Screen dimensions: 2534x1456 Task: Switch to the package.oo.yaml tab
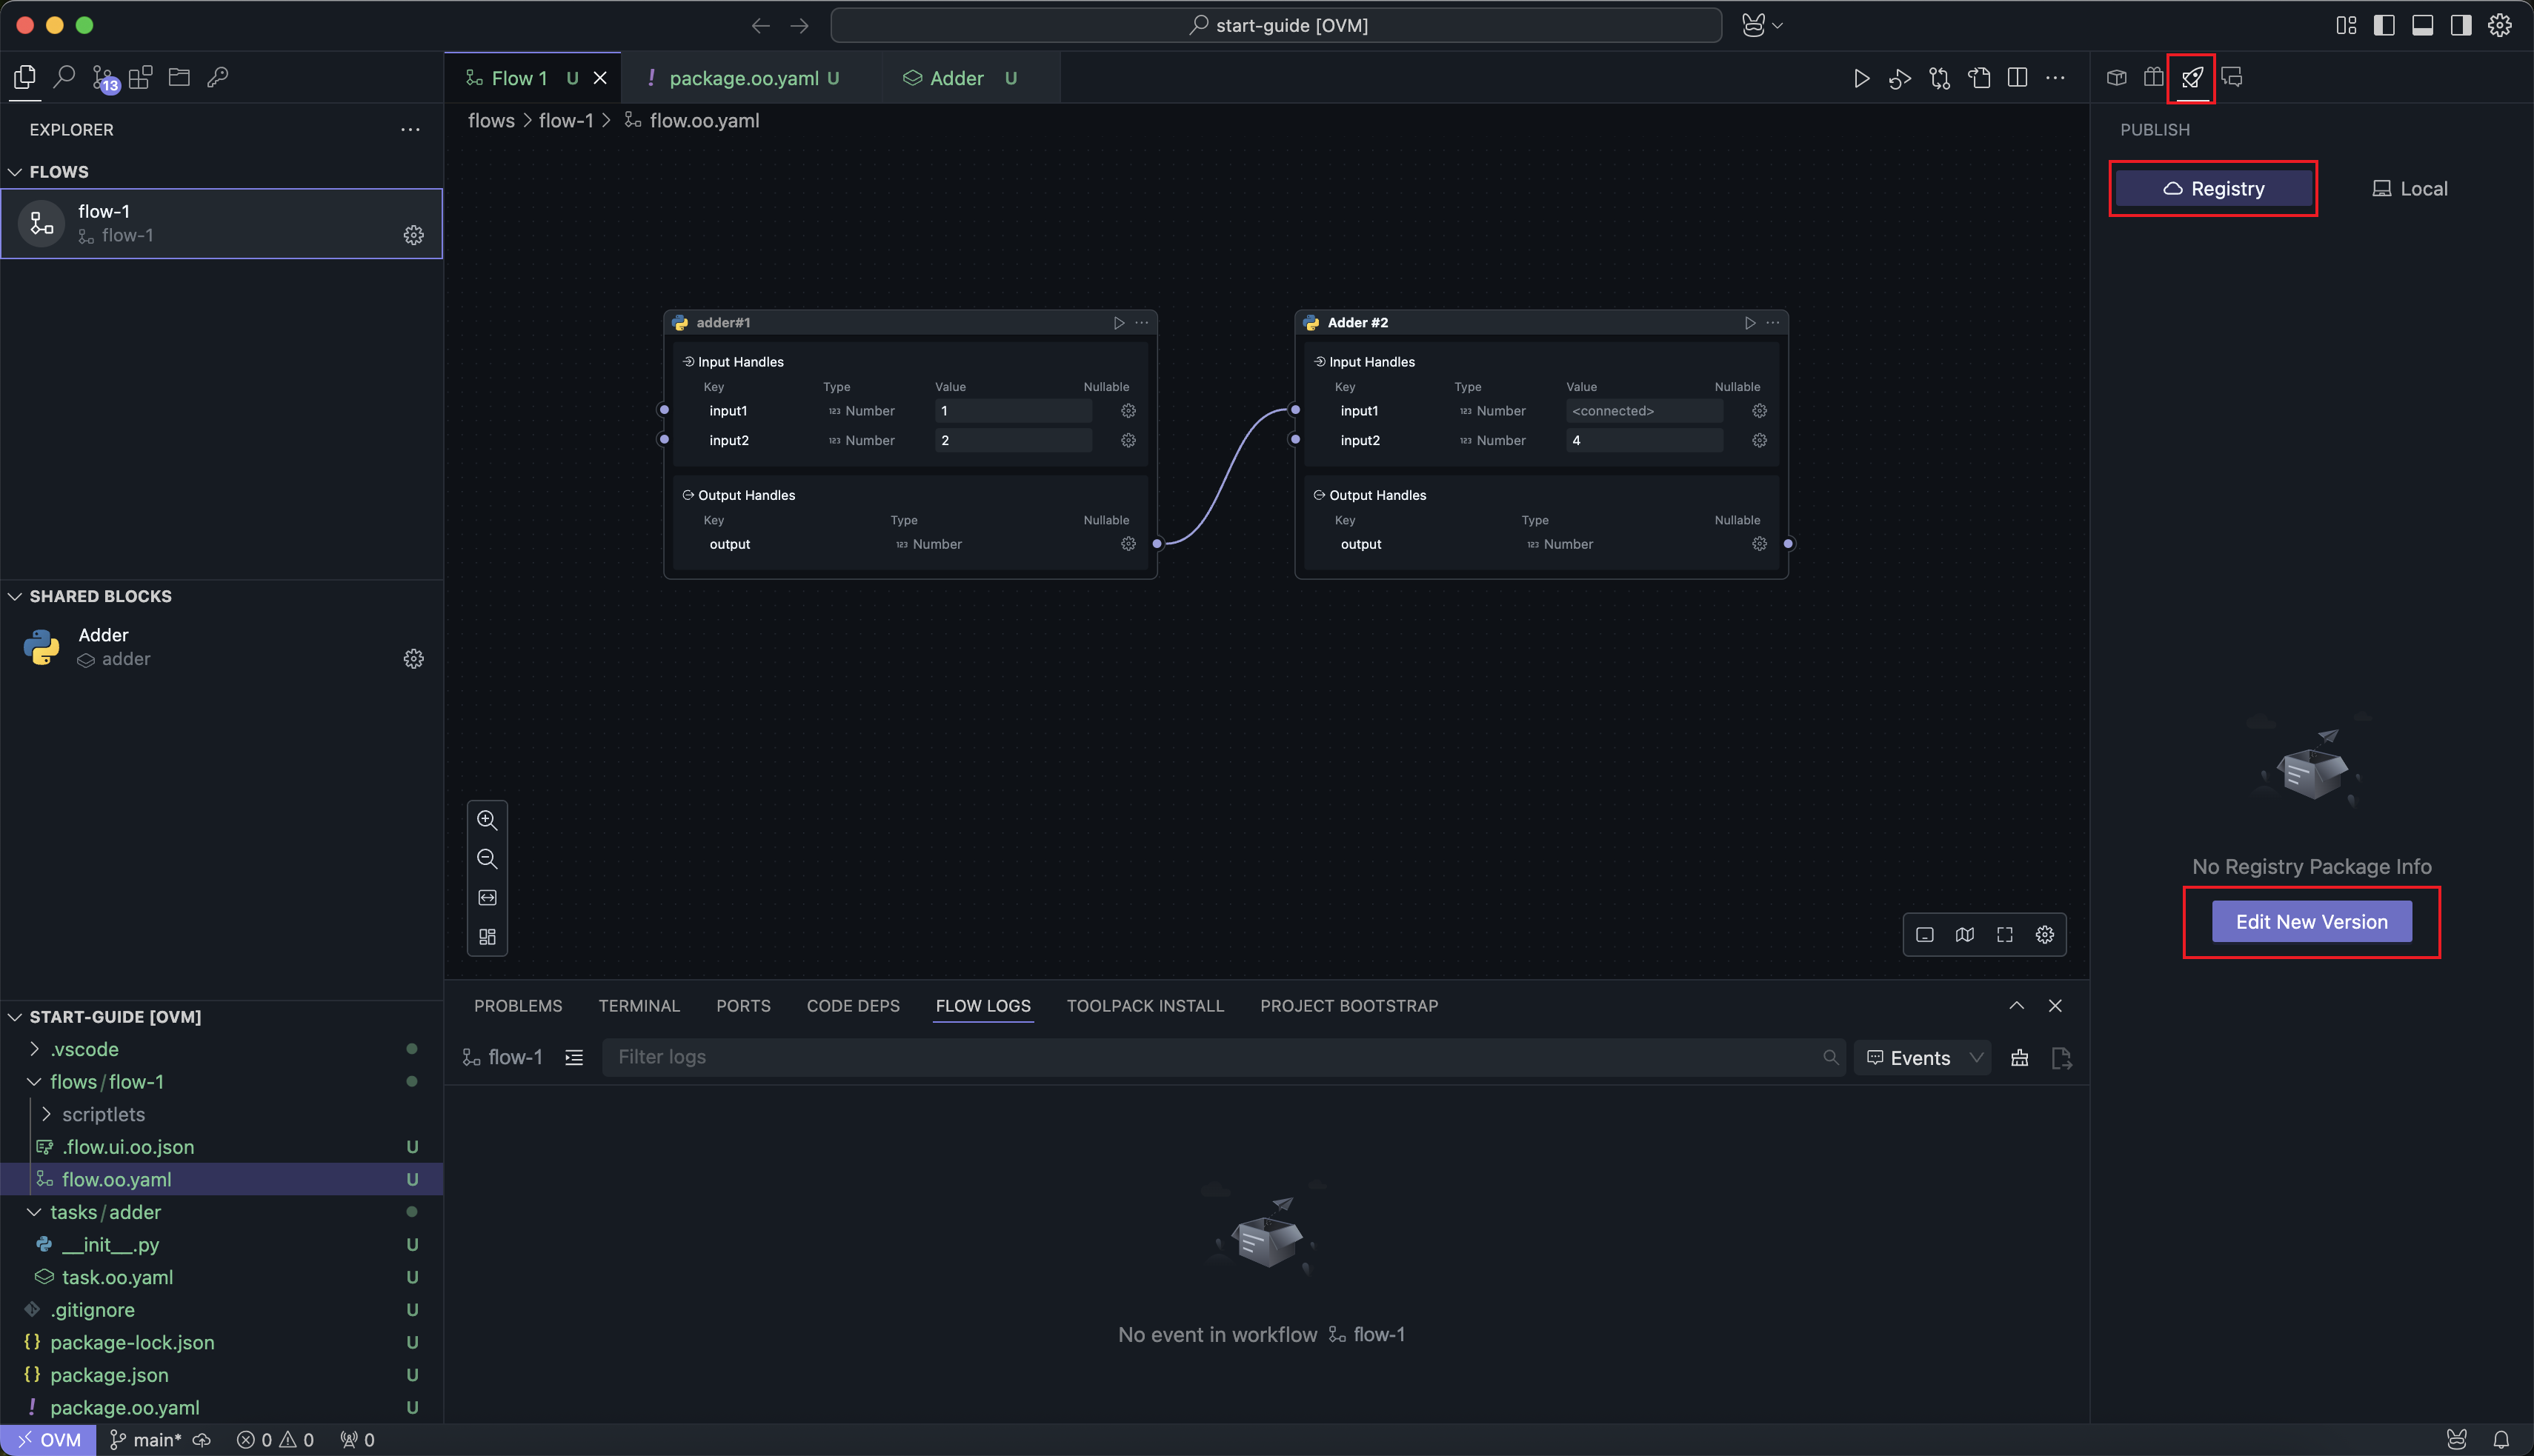743,78
